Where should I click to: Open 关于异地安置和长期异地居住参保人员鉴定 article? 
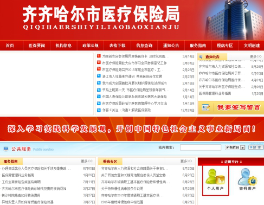[x=136, y=175]
